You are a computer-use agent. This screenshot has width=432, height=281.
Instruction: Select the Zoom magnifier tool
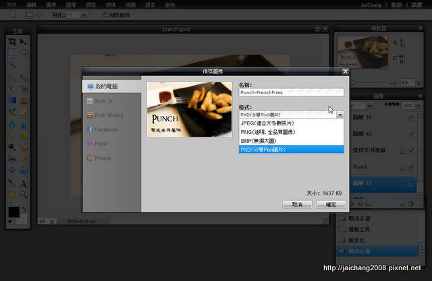click(24, 195)
